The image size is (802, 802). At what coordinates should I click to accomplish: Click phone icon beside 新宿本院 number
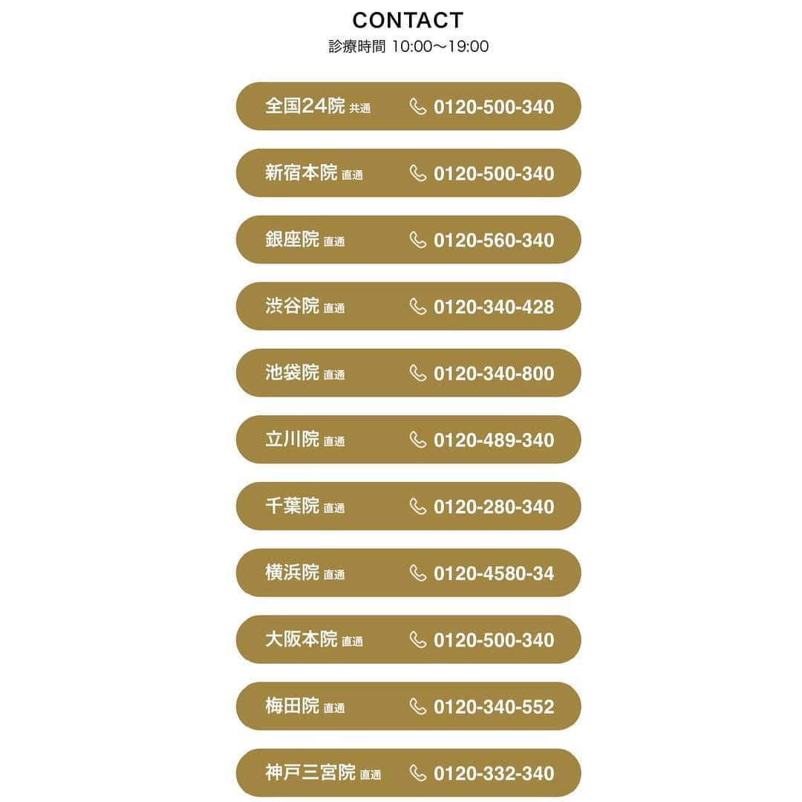(x=418, y=173)
